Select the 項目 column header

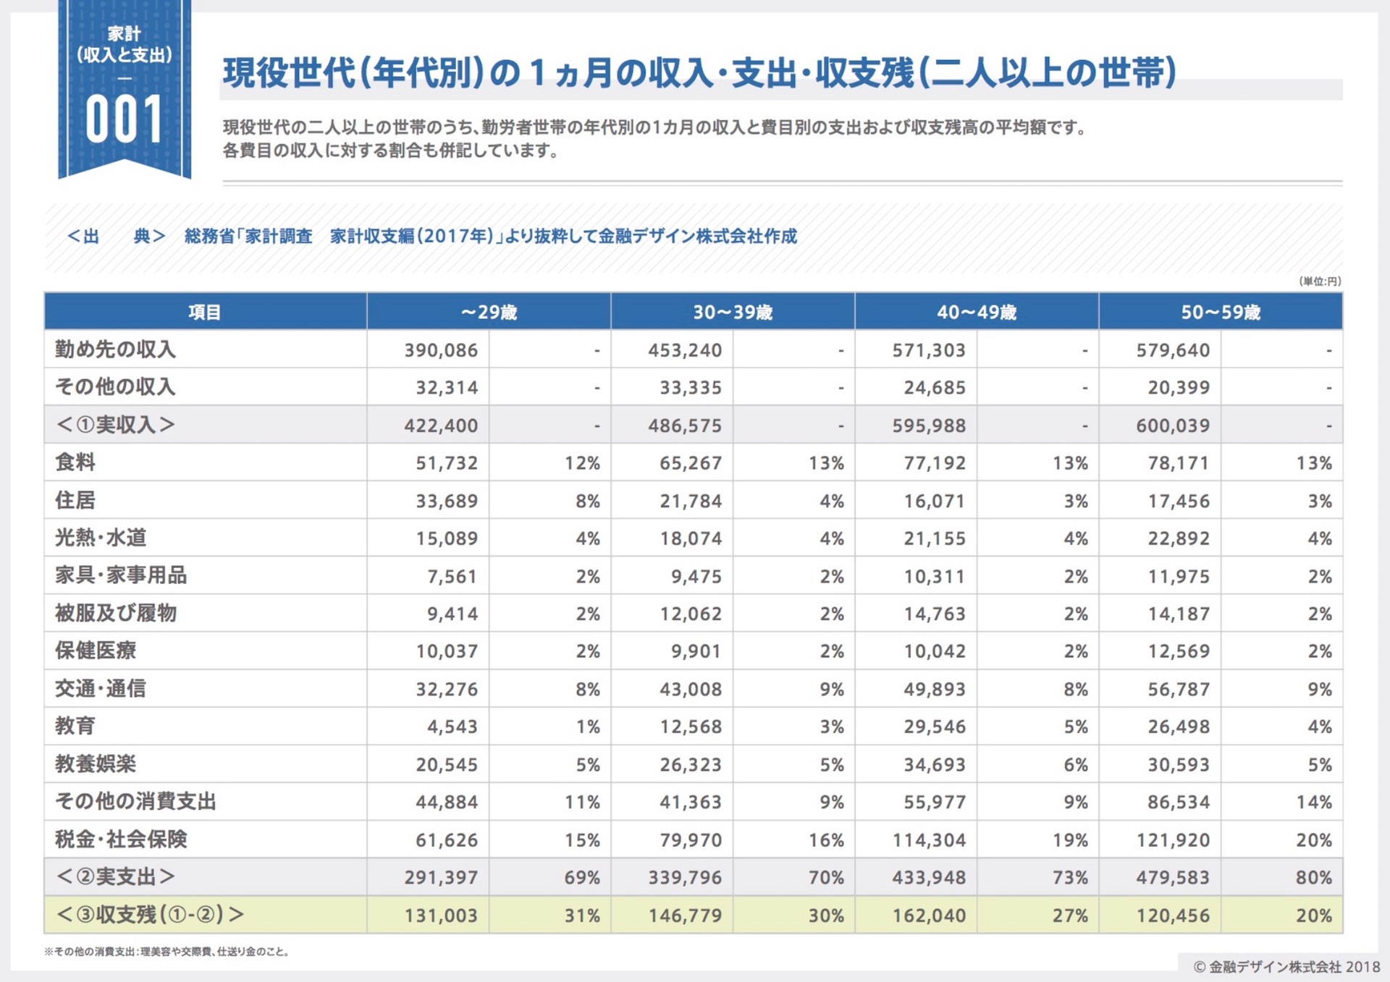[205, 312]
